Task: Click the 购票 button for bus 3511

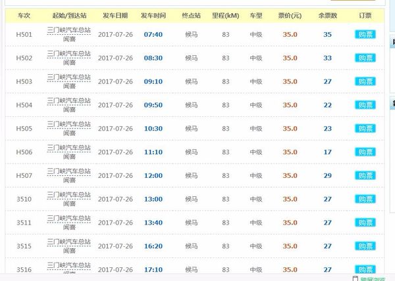Action: pos(365,223)
